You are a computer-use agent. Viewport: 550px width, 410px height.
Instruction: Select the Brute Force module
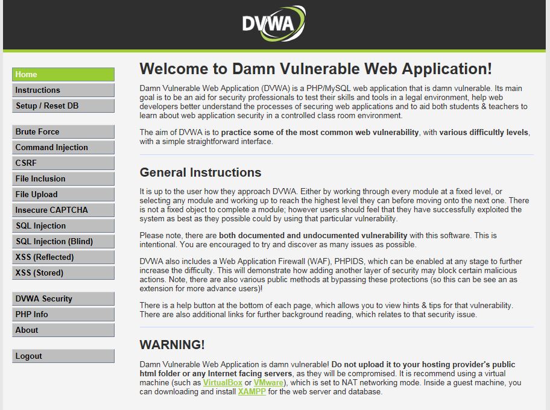(63, 131)
